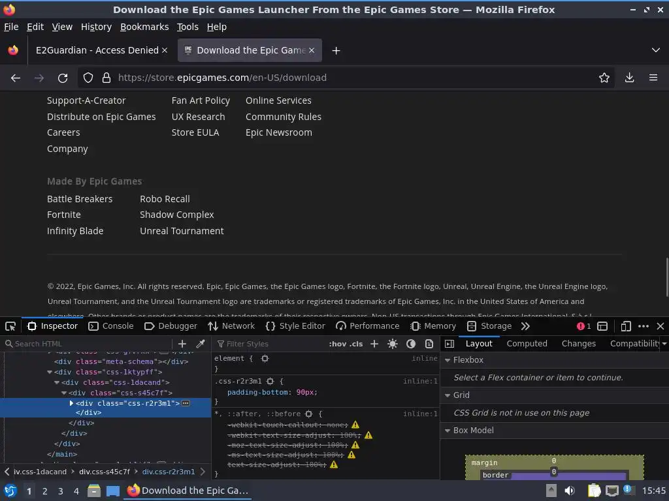Open the Store EULA link
The height and width of the screenshot is (501, 669).
(195, 133)
